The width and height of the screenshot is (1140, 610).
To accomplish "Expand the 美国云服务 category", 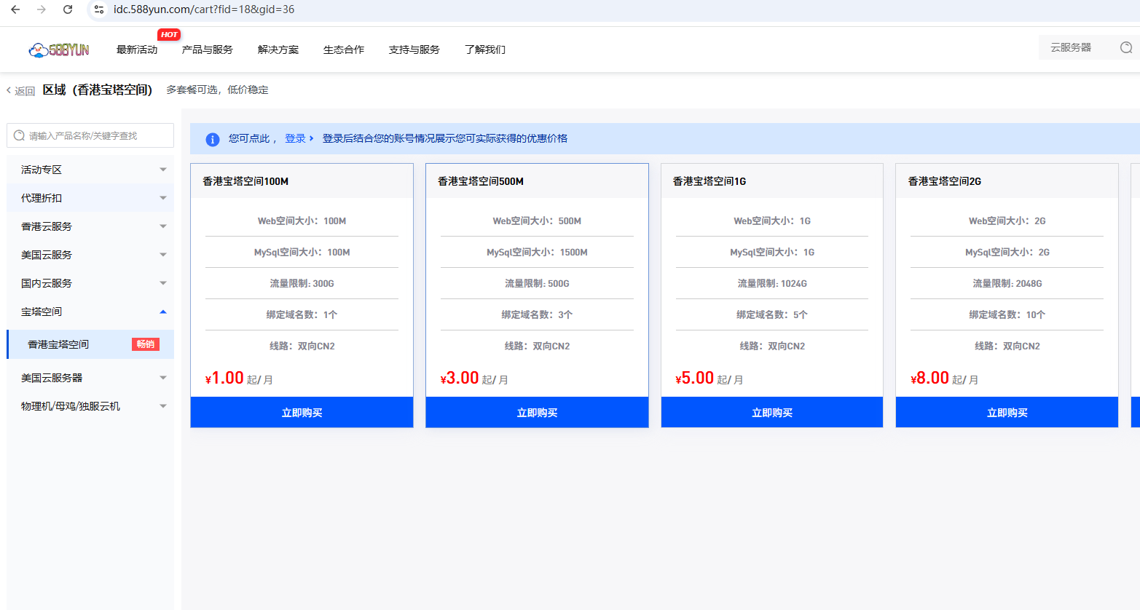I will tap(162, 254).
